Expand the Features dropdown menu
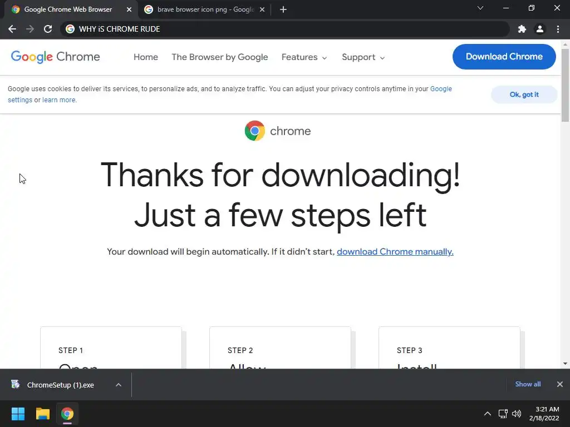The image size is (570, 427). [304, 57]
